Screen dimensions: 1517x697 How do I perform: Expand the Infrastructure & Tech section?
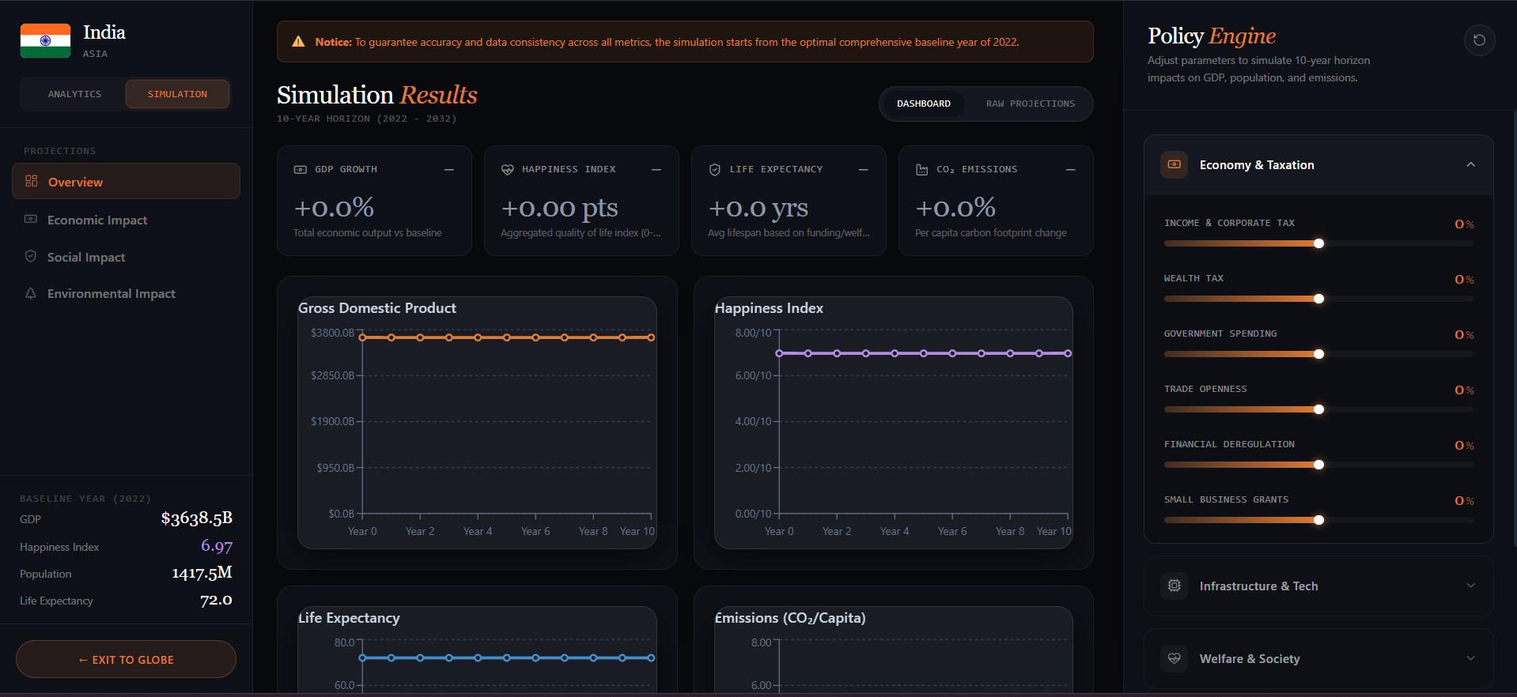pyautogui.click(x=1471, y=586)
